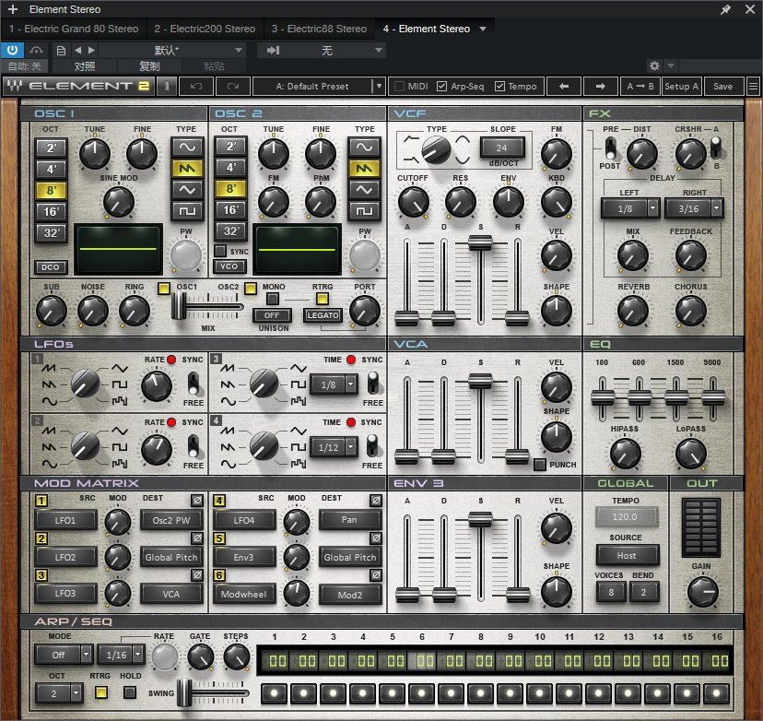This screenshot has width=763, height=721.
Task: Uncheck the Arp-Seq checkbox
Action: point(441,86)
